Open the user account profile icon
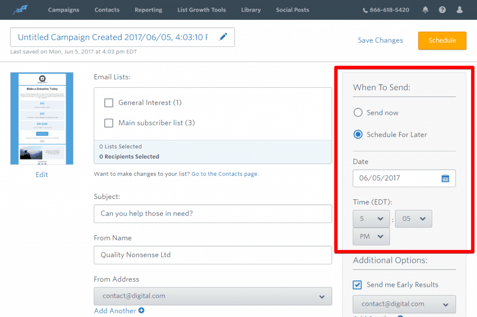Screen dimensions: 477x317 point(460,10)
